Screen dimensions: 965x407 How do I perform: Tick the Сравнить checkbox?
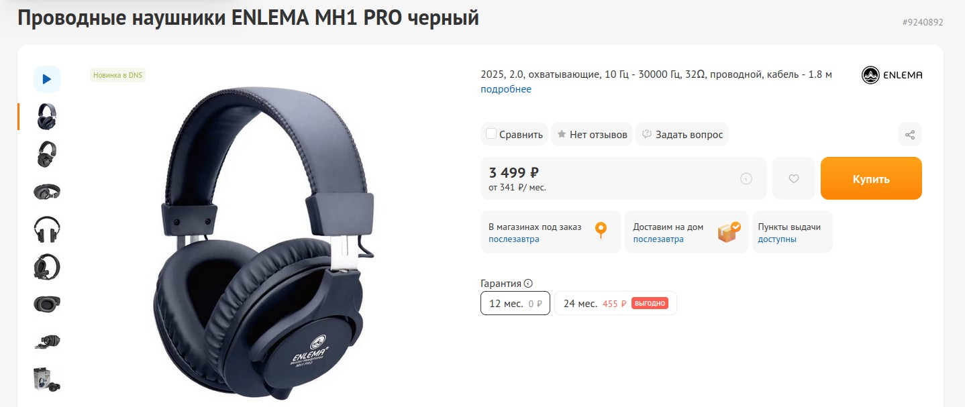click(491, 133)
